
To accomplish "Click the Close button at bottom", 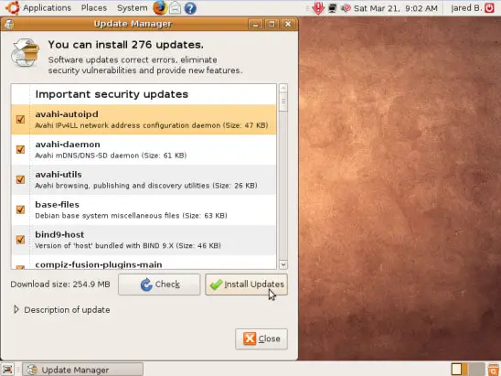I will click(261, 338).
